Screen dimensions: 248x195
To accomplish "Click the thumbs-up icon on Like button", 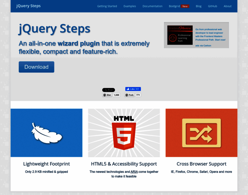I will coord(128,89).
